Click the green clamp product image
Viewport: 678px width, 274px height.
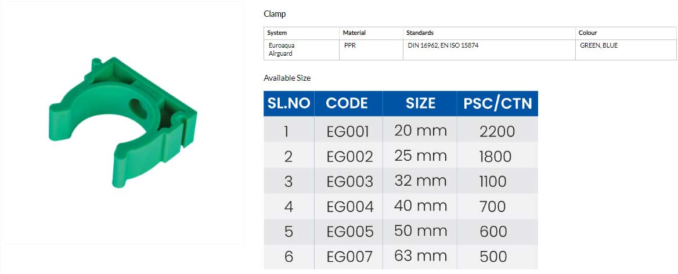(x=123, y=122)
